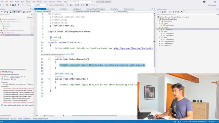Viewport: 219px width, 123px height.
Task: Open the account profile avatar
Action: coord(204,2)
